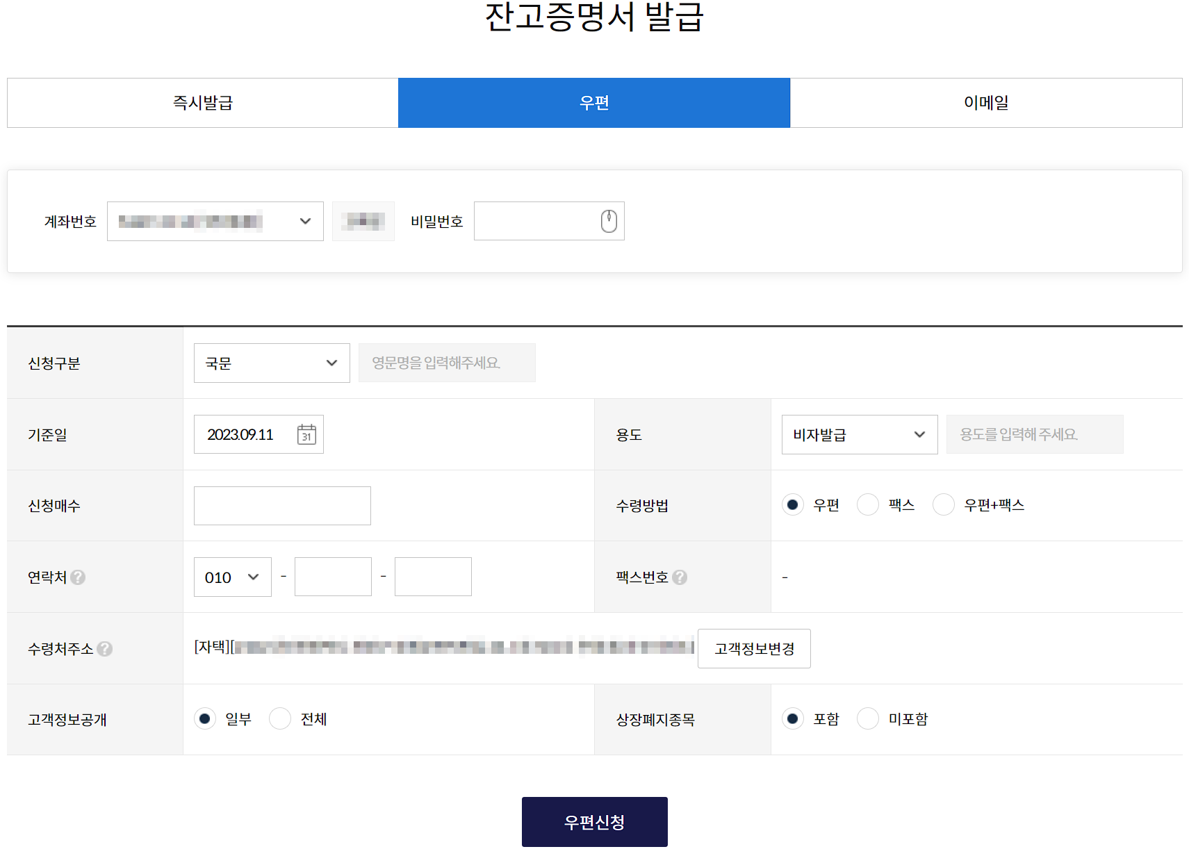Choose 우편+팩스 as 수령방법
1189x856 pixels.
point(943,505)
